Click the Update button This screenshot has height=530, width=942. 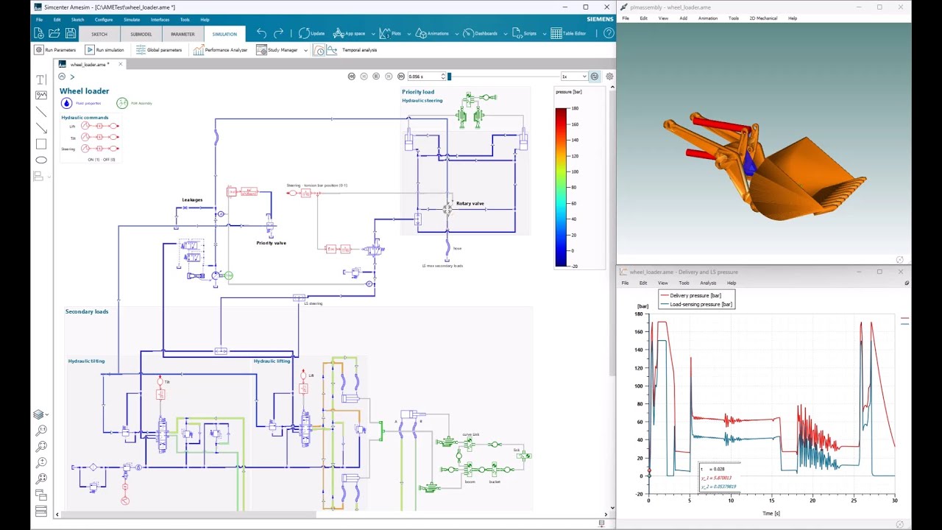click(x=311, y=34)
